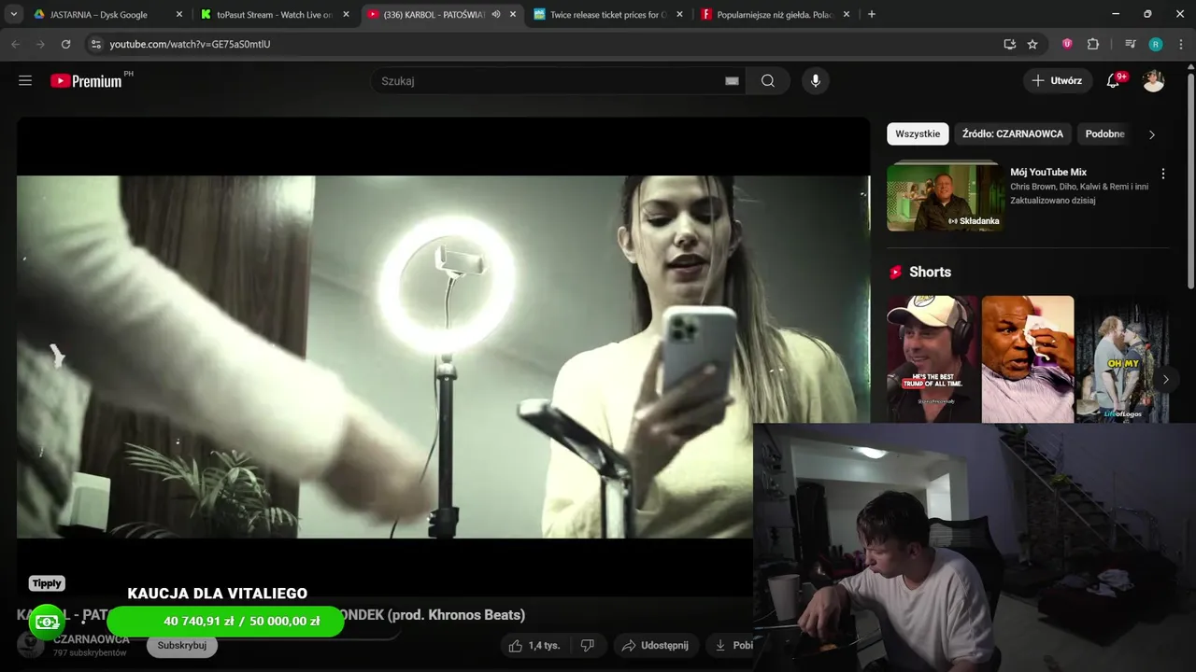The image size is (1196, 672).
Task: Like the video with thumbs up
Action: coord(534,645)
